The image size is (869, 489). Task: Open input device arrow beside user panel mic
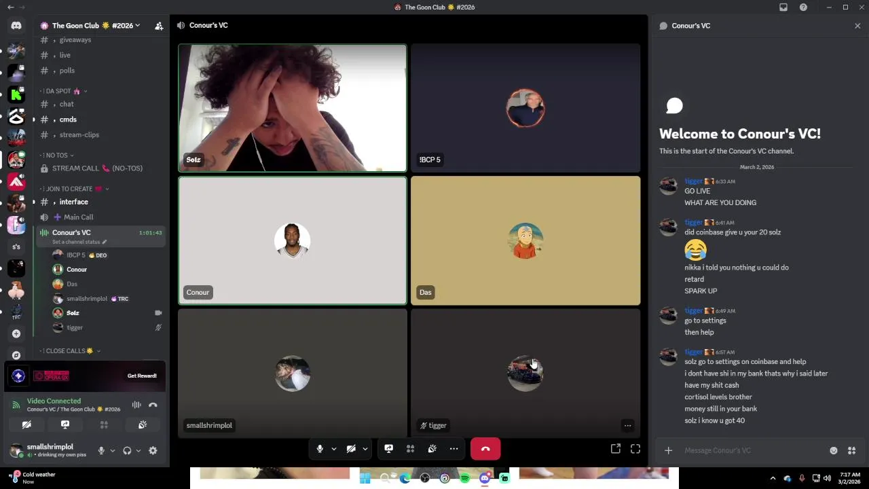[113, 450]
